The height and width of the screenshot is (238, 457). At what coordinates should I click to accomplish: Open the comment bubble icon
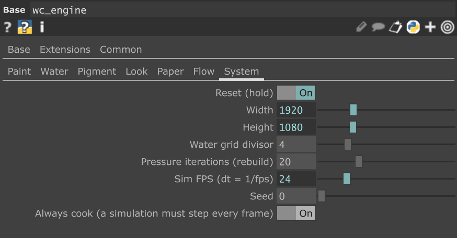[378, 27]
